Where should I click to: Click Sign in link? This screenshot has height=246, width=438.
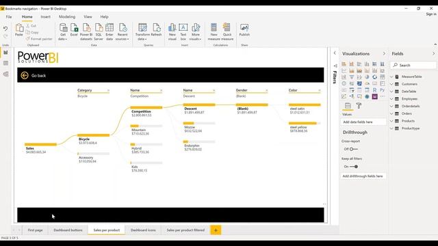pos(431,14)
